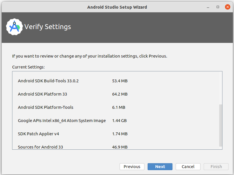
Task: Maximize the Setup Wizard window
Action: tap(218, 7)
